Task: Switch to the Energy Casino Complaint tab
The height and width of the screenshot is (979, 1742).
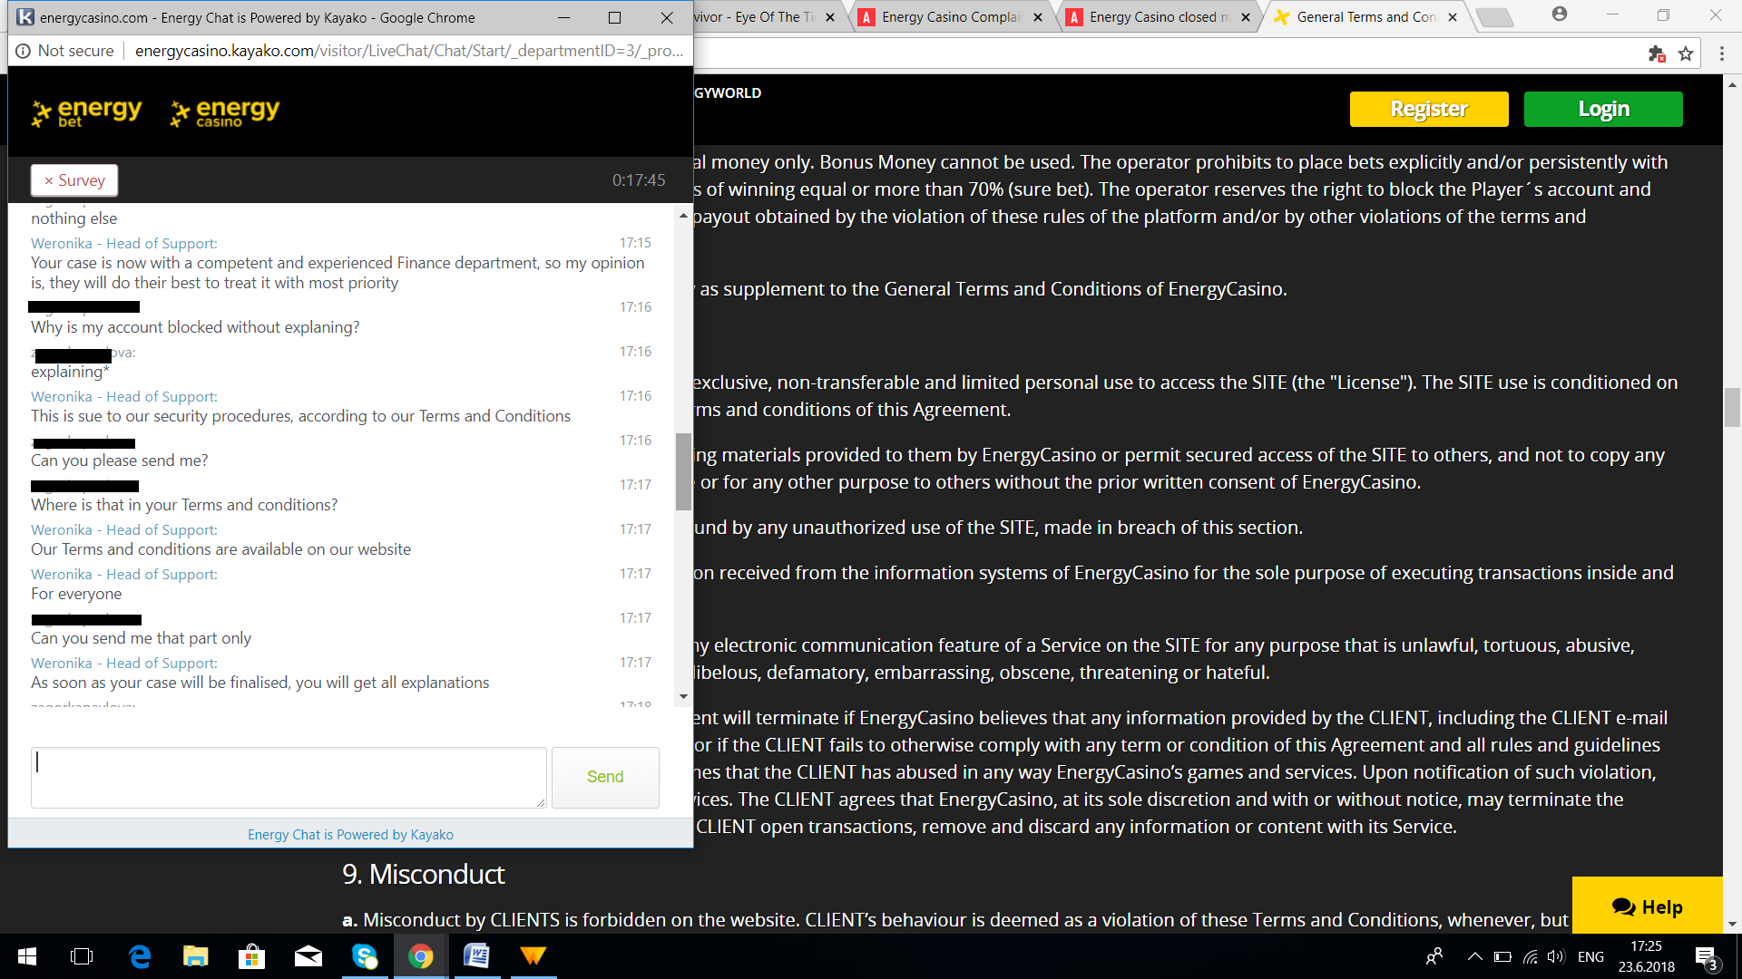Action: click(952, 17)
